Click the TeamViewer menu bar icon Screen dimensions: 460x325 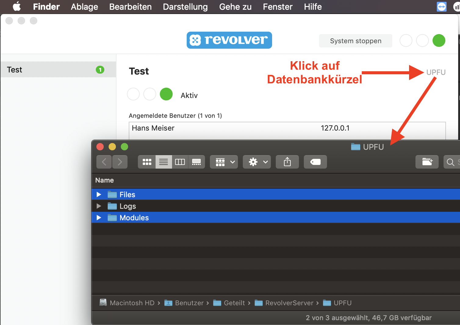click(441, 7)
